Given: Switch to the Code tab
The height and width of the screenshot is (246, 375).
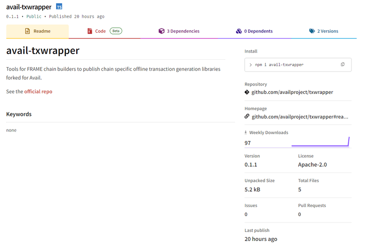Looking at the screenshot, I should coord(104,31).
